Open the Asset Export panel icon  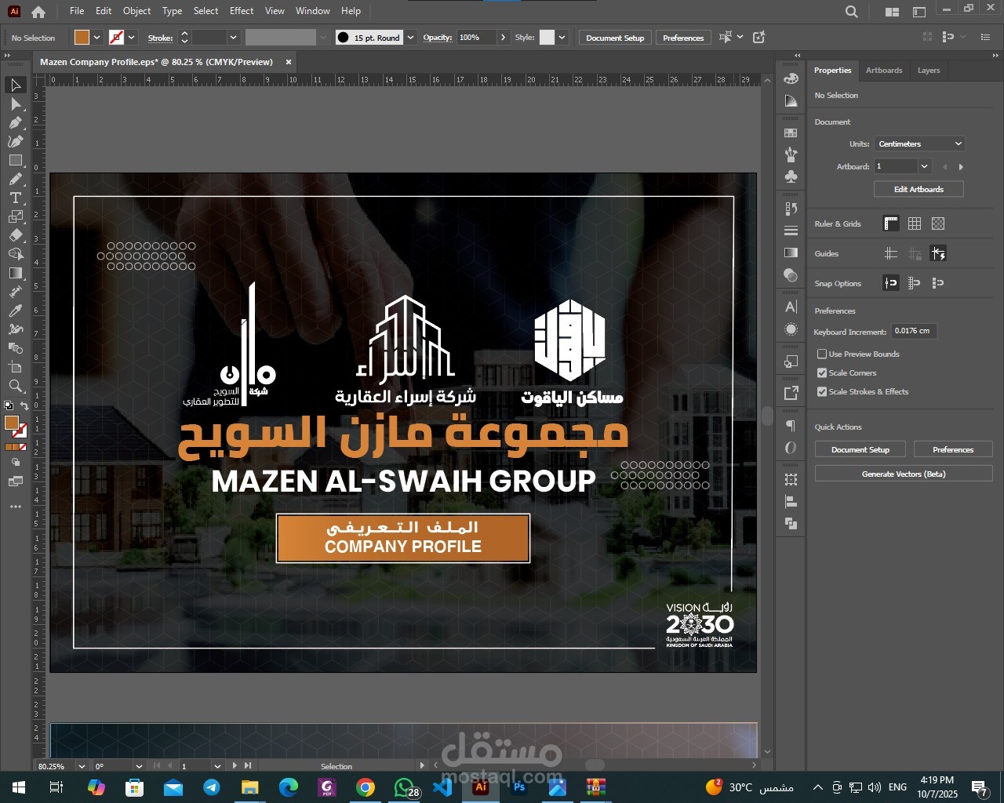coord(791,393)
